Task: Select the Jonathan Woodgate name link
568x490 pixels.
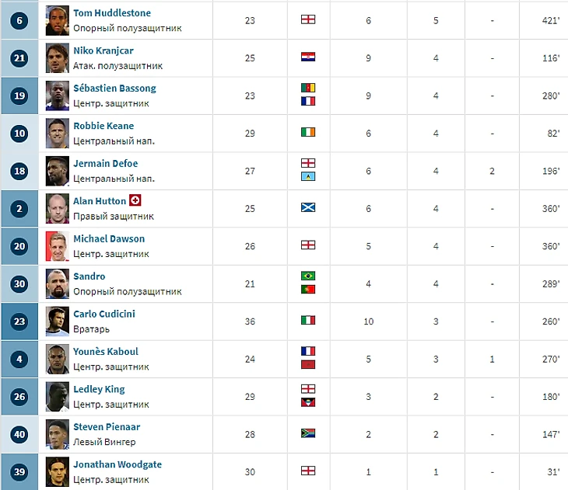Action: 117,464
